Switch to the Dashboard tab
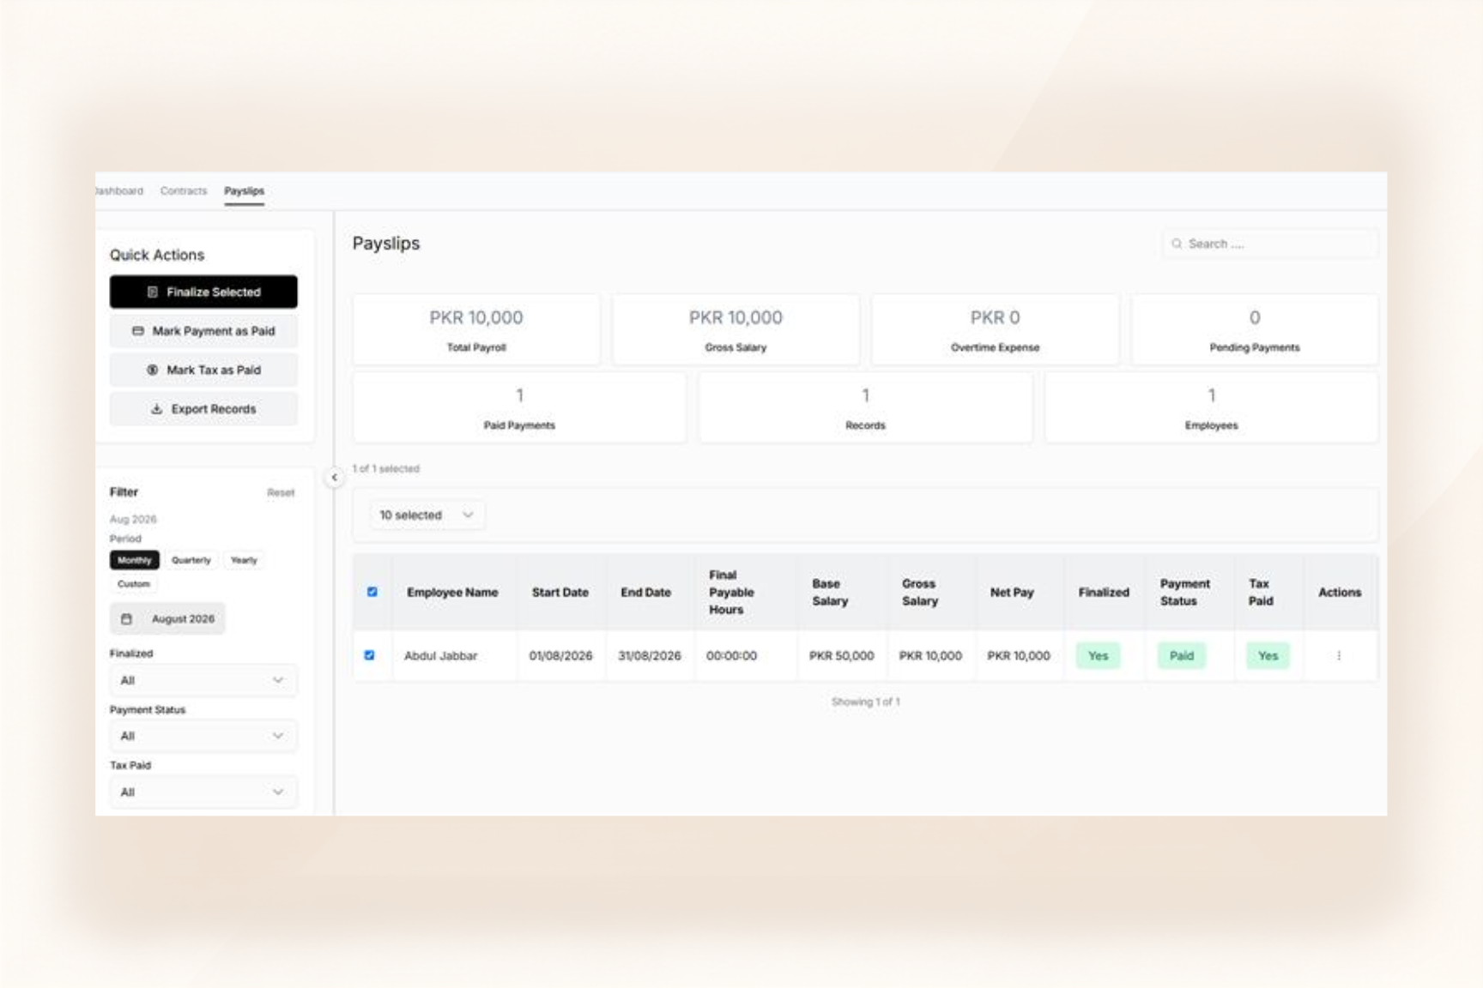Image resolution: width=1483 pixels, height=988 pixels. tap(119, 191)
